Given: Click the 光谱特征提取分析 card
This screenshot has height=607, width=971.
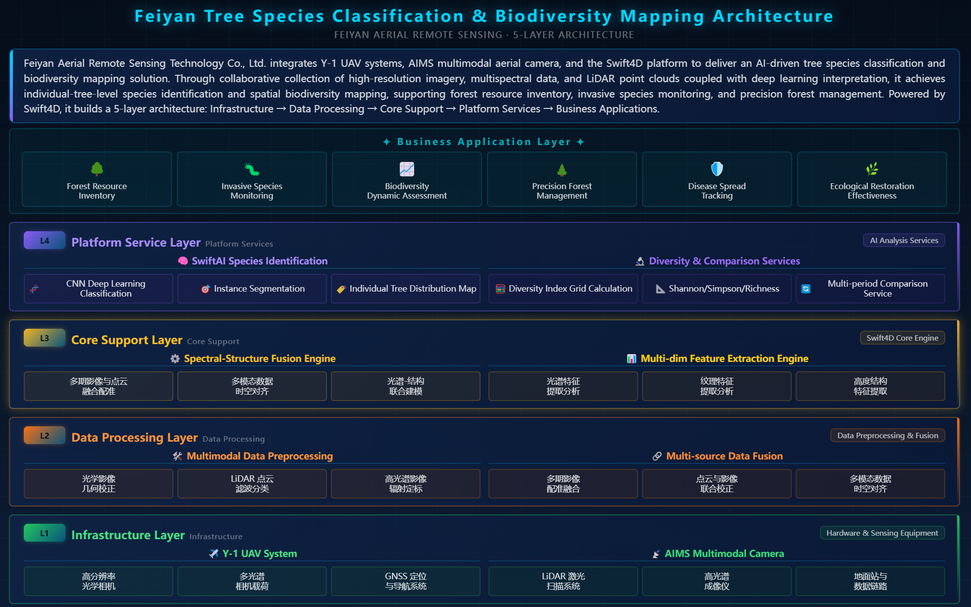Looking at the screenshot, I should click(563, 386).
